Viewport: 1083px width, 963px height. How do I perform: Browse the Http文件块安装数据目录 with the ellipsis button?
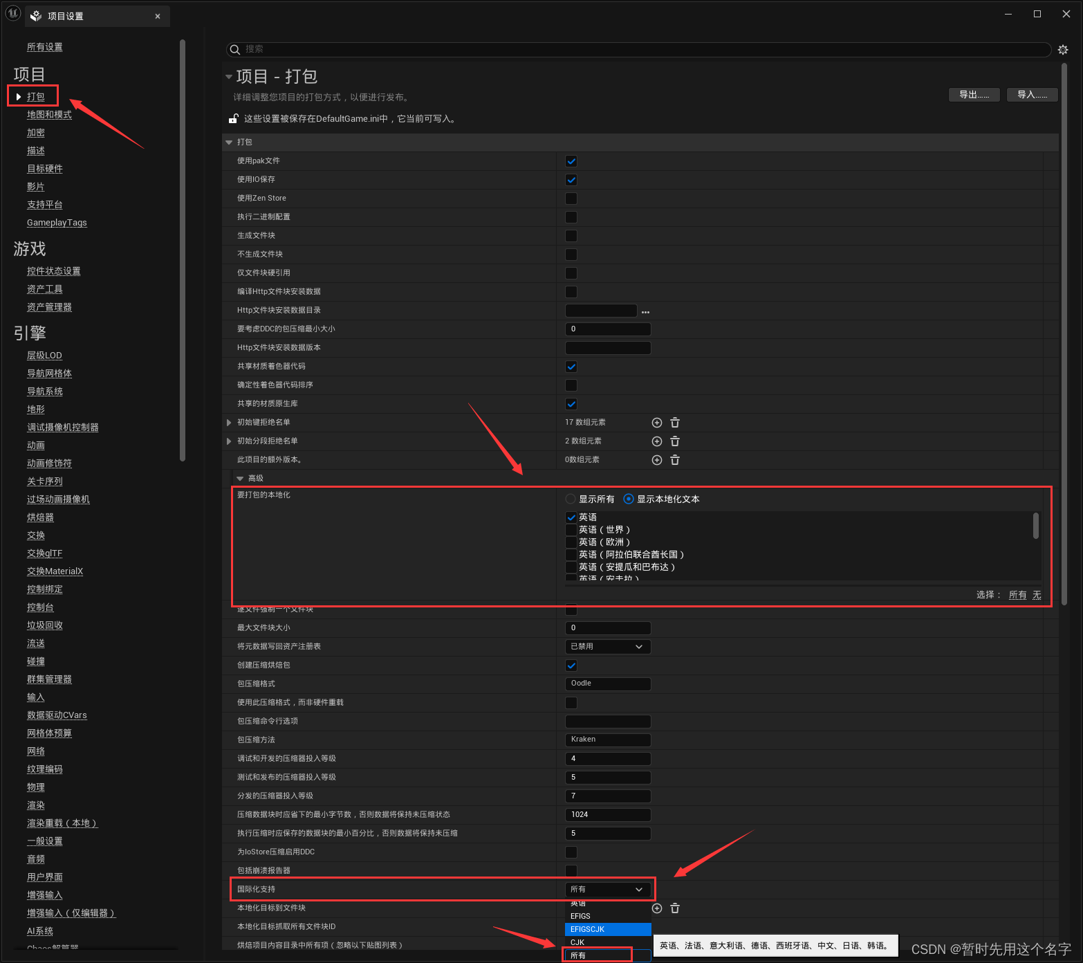tap(645, 312)
